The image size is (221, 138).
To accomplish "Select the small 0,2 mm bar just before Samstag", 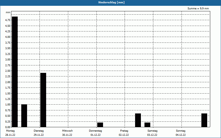I will pos(148,125).
